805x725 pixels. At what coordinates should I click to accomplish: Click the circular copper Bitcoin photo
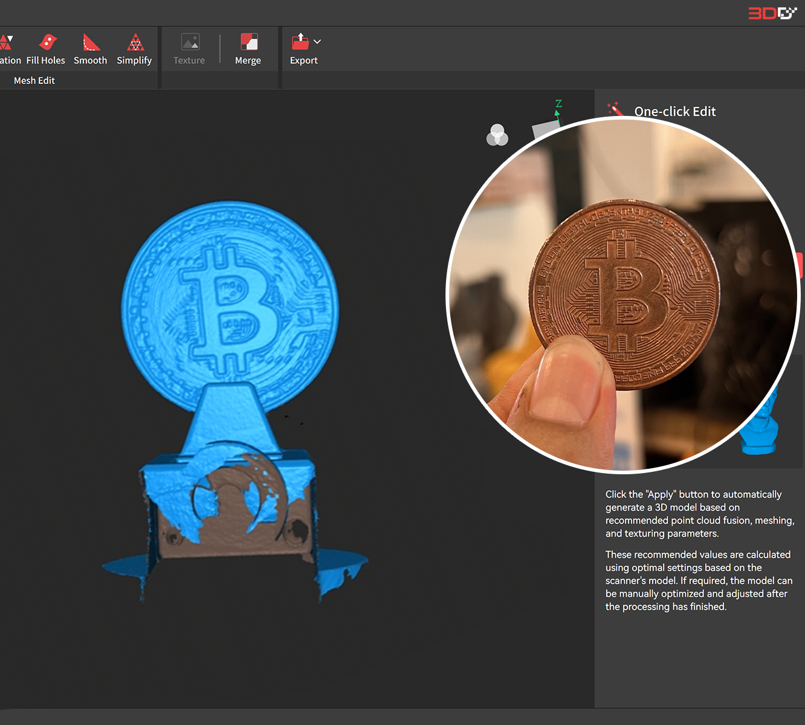point(624,294)
